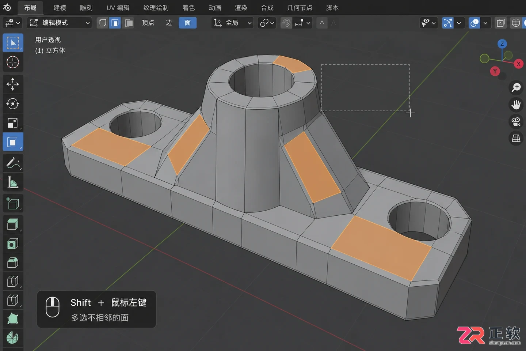Toggle viewport gizmos display
The height and width of the screenshot is (351, 526).
pos(448,23)
